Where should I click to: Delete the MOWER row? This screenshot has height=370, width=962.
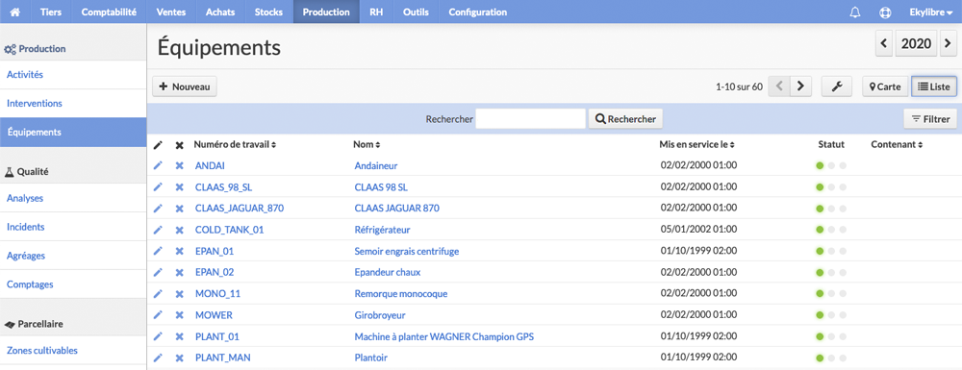tap(179, 315)
